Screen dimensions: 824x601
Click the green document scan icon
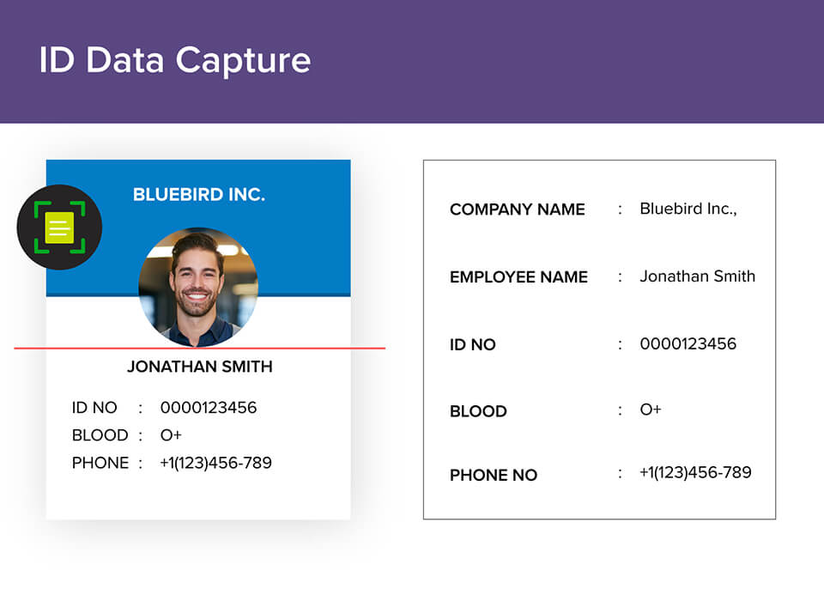(x=59, y=228)
